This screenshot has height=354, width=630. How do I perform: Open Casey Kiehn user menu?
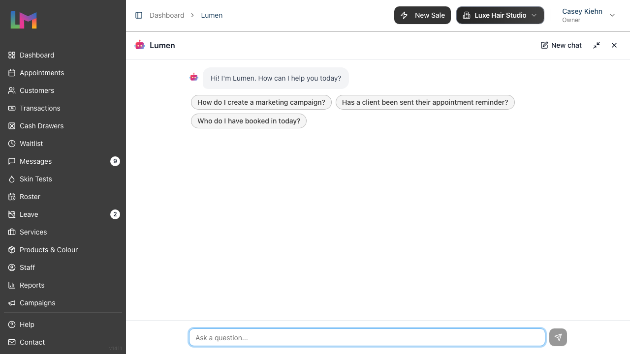point(589,15)
